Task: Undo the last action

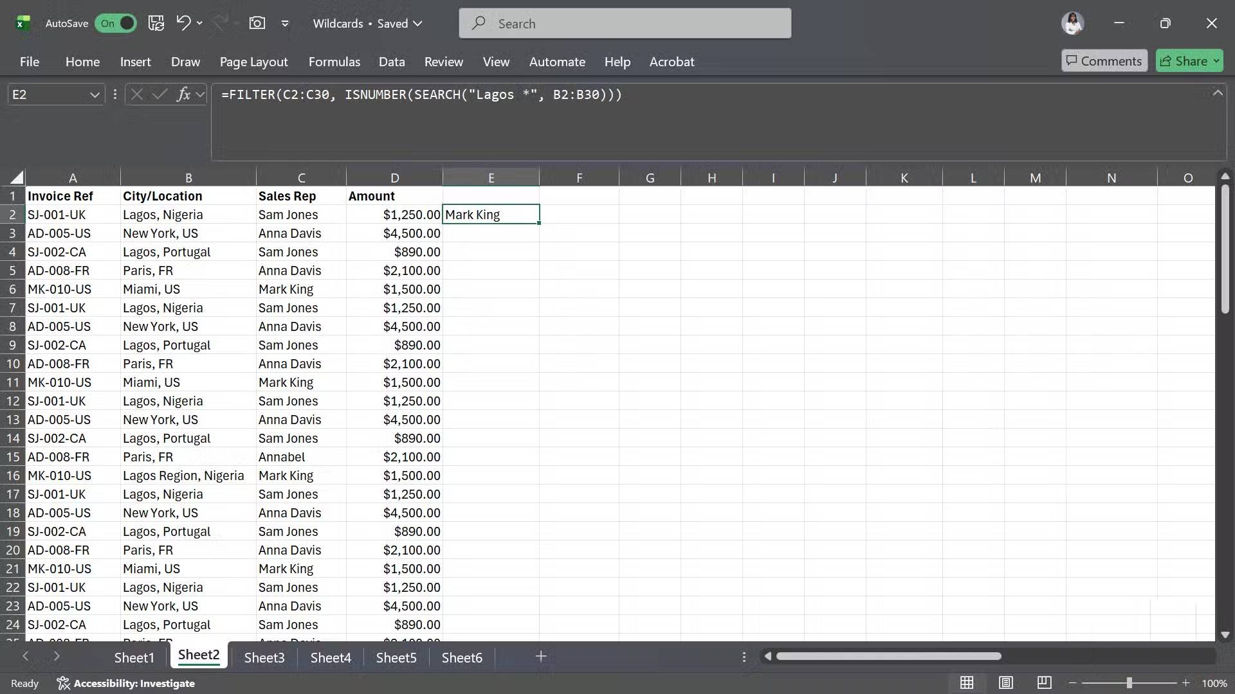Action: coord(183,22)
